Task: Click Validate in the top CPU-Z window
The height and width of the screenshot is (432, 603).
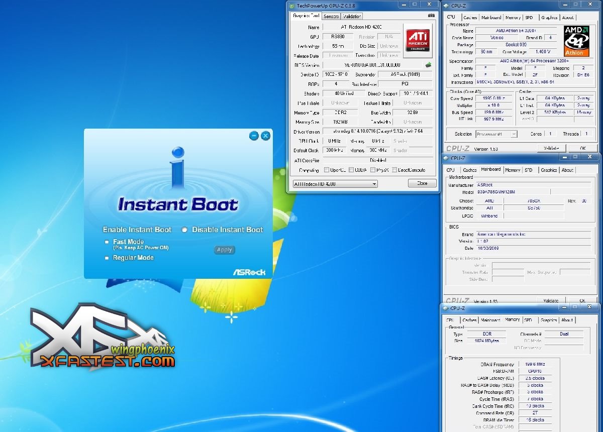Action: (x=551, y=148)
